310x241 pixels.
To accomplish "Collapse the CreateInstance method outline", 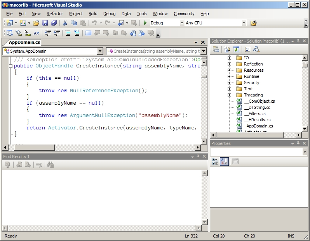I will coord(10,66).
